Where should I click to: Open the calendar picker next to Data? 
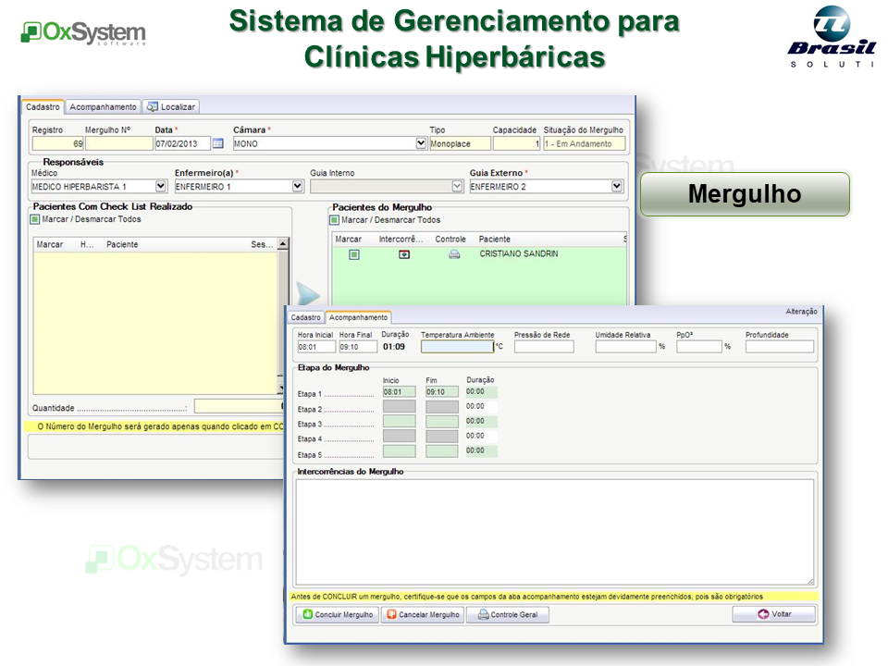click(x=218, y=143)
